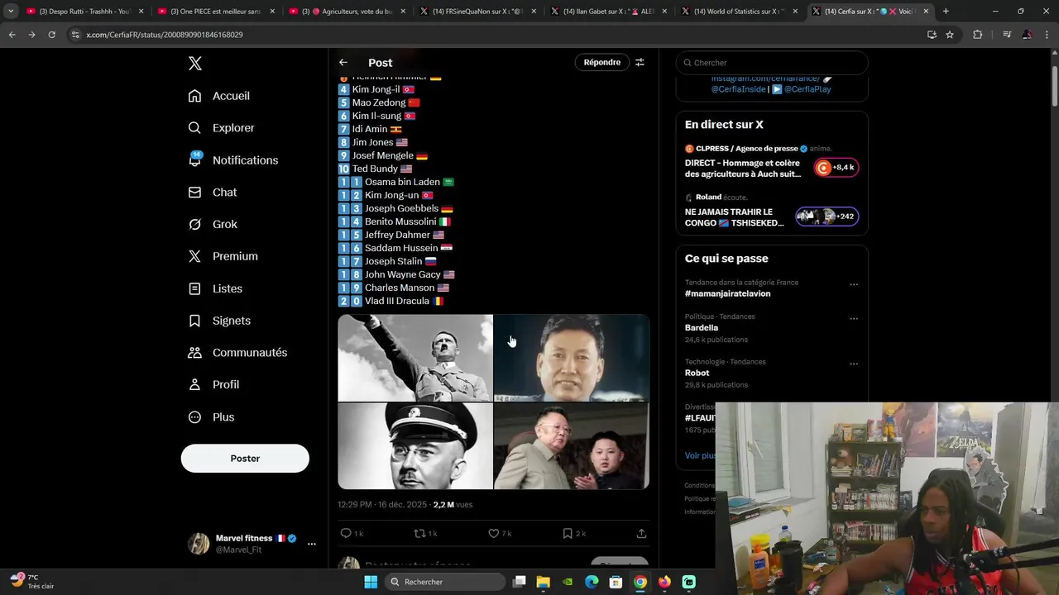
Task: Open the Hitler salute photo
Action: click(414, 358)
